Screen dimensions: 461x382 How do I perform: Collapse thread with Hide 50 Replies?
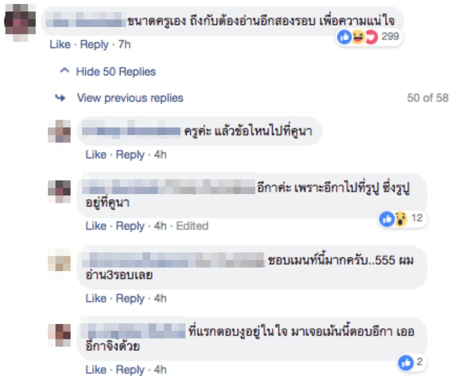(x=116, y=72)
